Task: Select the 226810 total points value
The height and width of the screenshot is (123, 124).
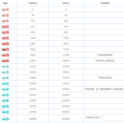Action: (66, 100)
